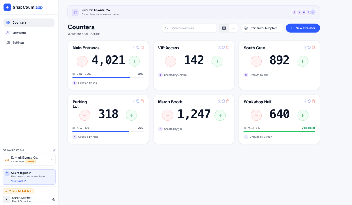Toggle dark mode with moon icon
Image resolution: width=352 pixels, height=205 pixels.
click(54, 200)
